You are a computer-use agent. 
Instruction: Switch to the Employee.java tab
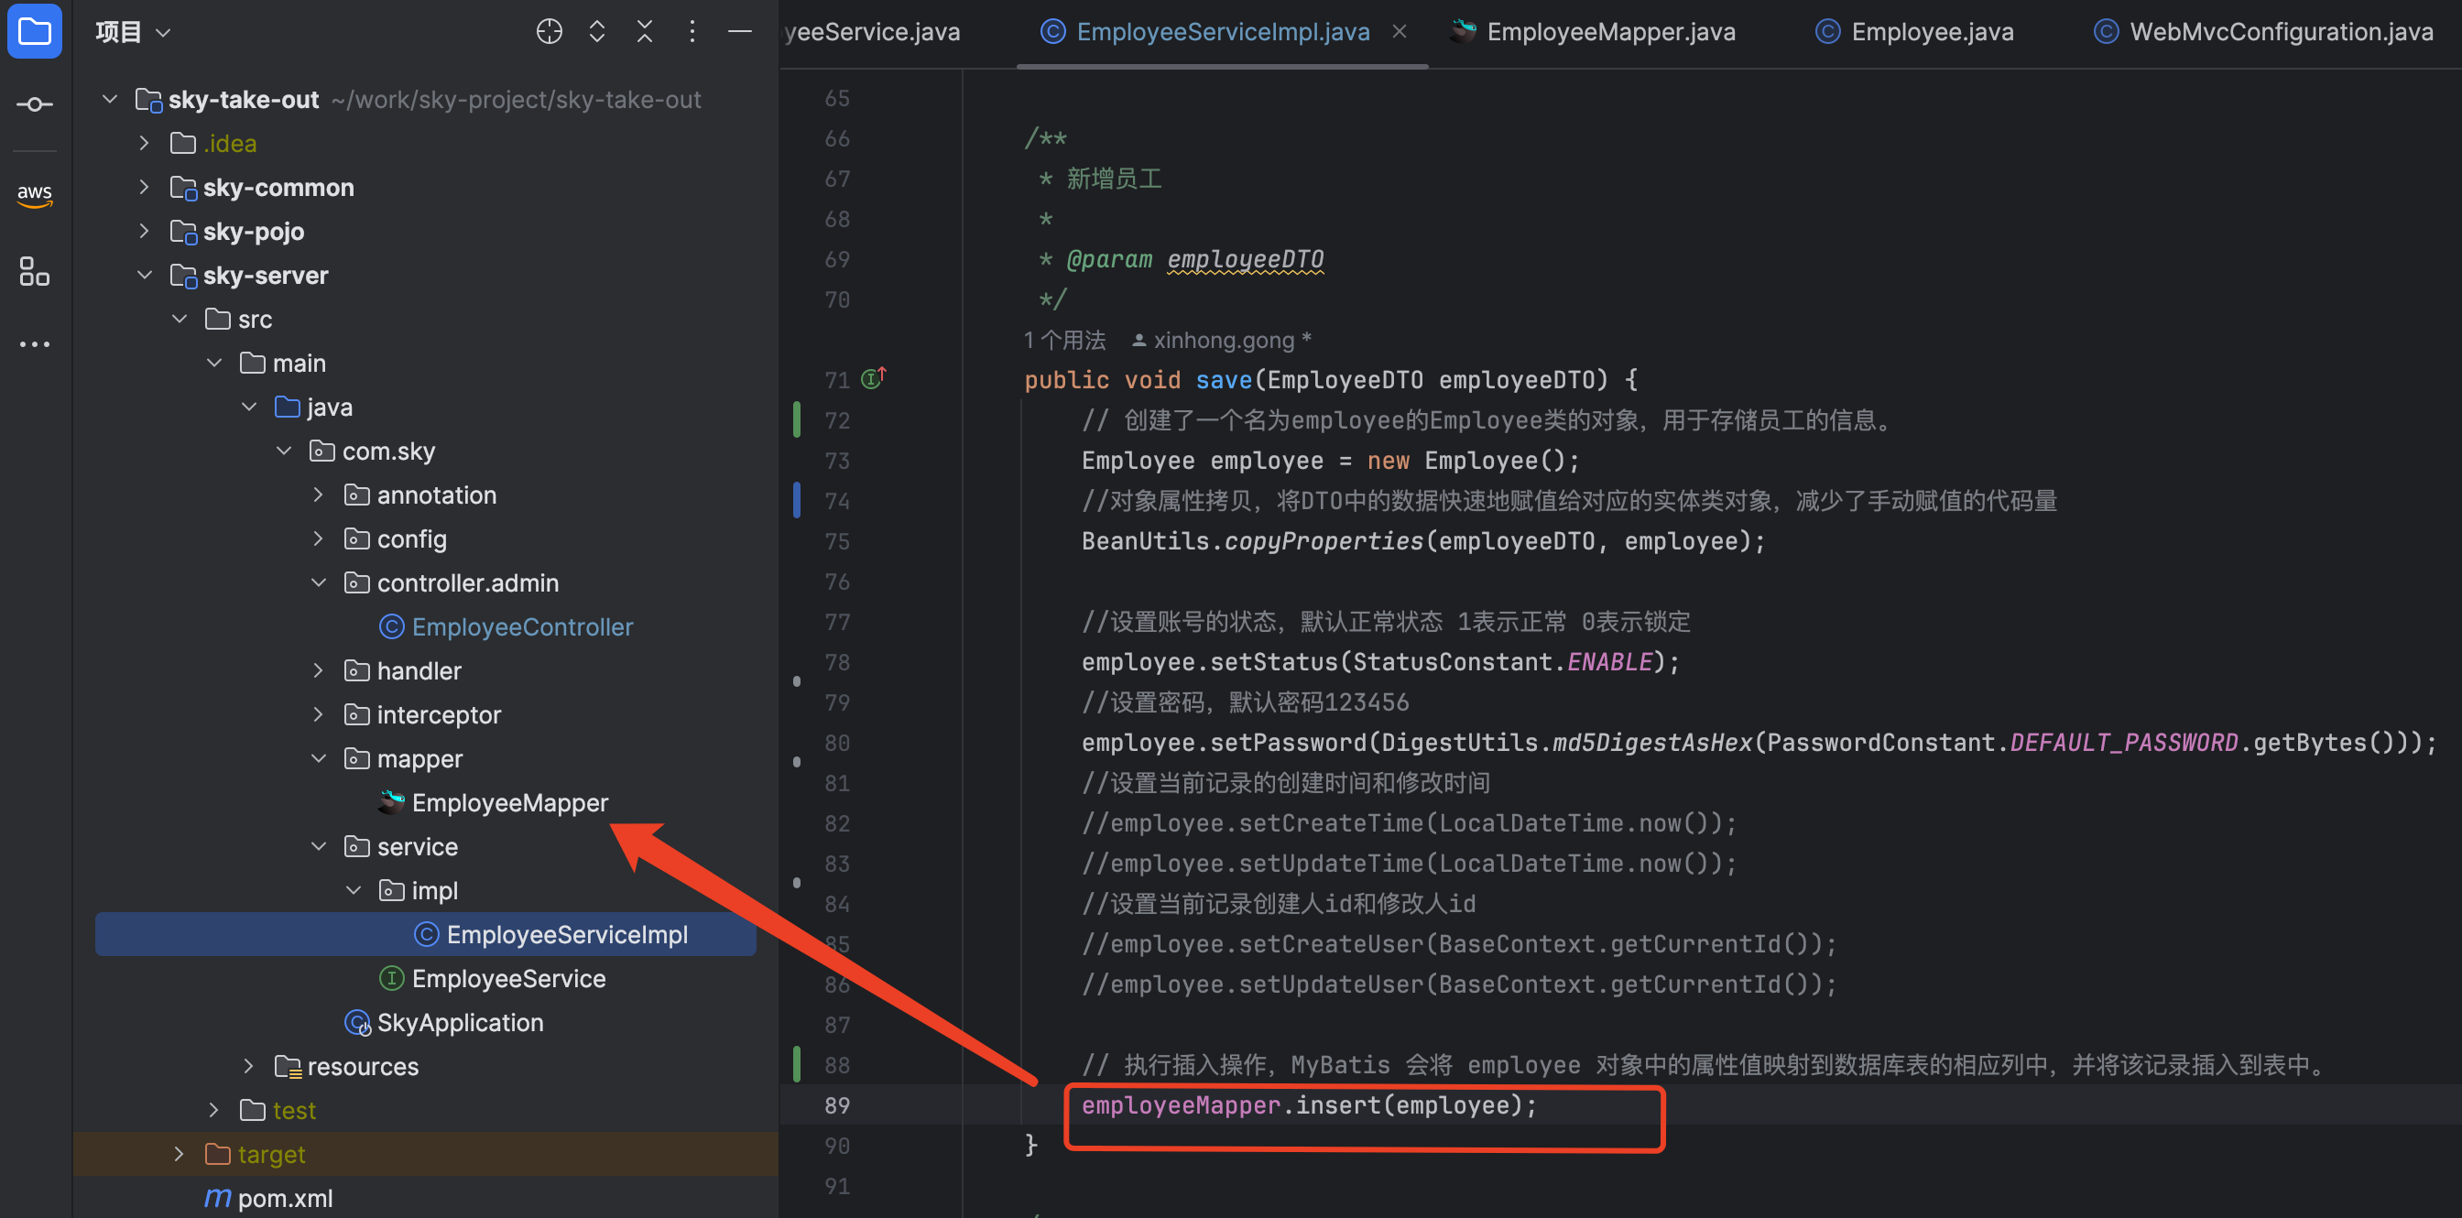pos(1914,31)
